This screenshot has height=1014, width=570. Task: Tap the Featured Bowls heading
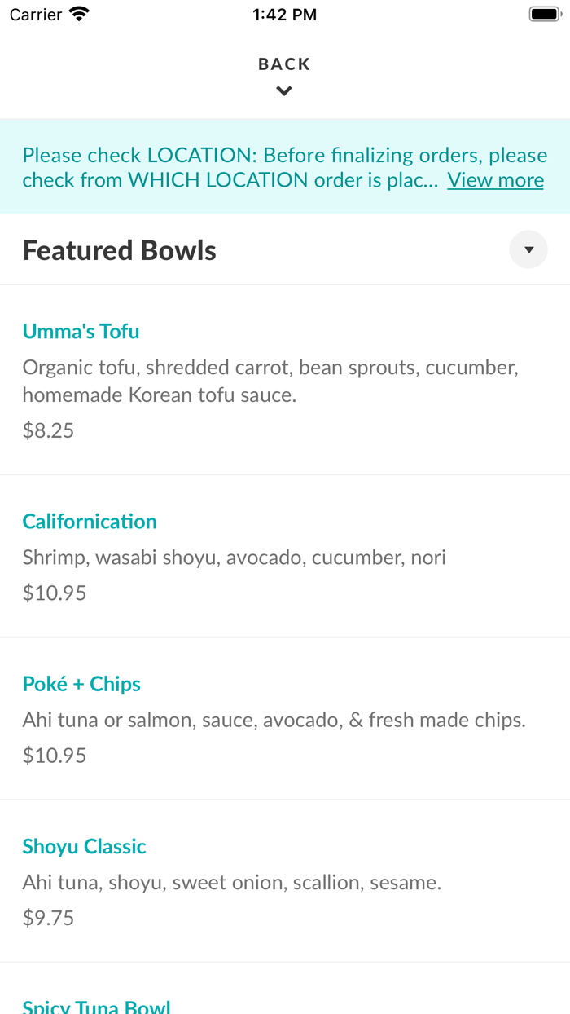pyautogui.click(x=119, y=249)
